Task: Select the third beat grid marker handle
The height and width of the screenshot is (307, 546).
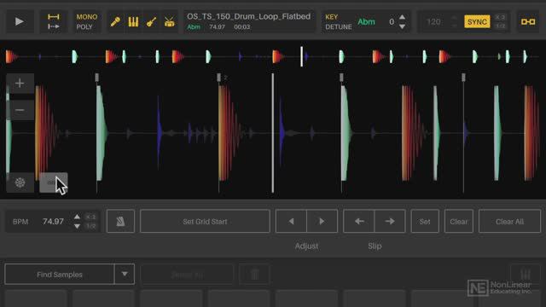Action: tap(341, 78)
